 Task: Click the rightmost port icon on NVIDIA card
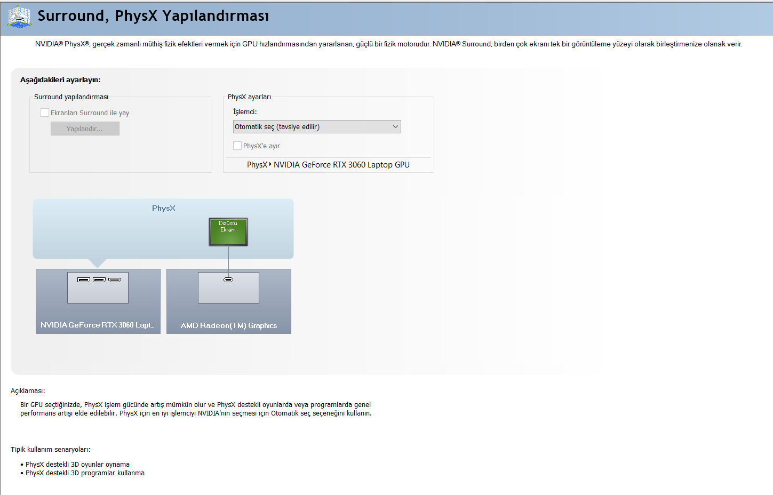tap(115, 280)
